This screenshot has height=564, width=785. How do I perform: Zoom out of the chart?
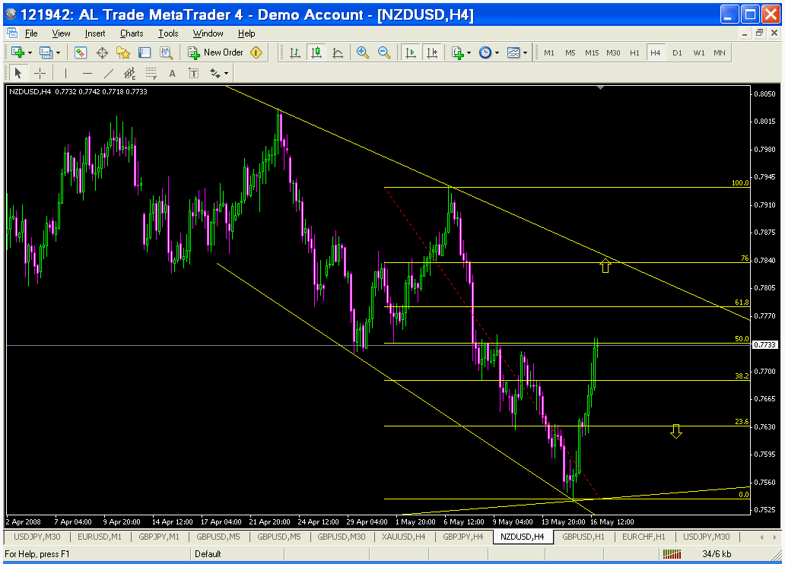tap(384, 52)
